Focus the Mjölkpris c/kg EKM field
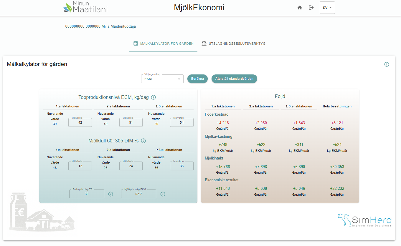Viewport: 401px width, 246px height. 138,194
